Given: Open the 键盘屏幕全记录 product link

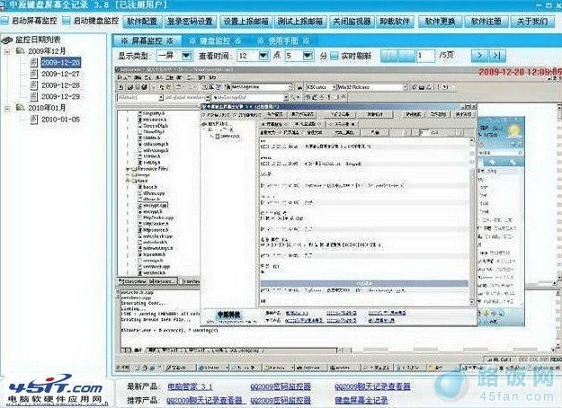Looking at the screenshot, I should [361, 400].
